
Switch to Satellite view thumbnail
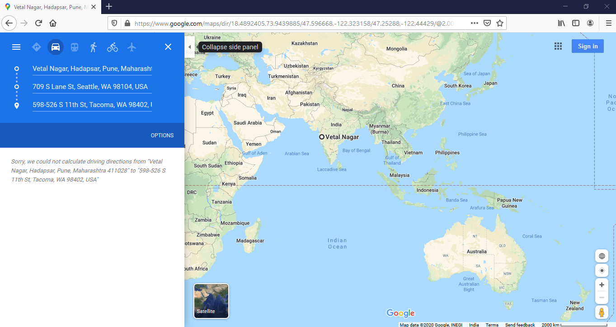click(212, 301)
